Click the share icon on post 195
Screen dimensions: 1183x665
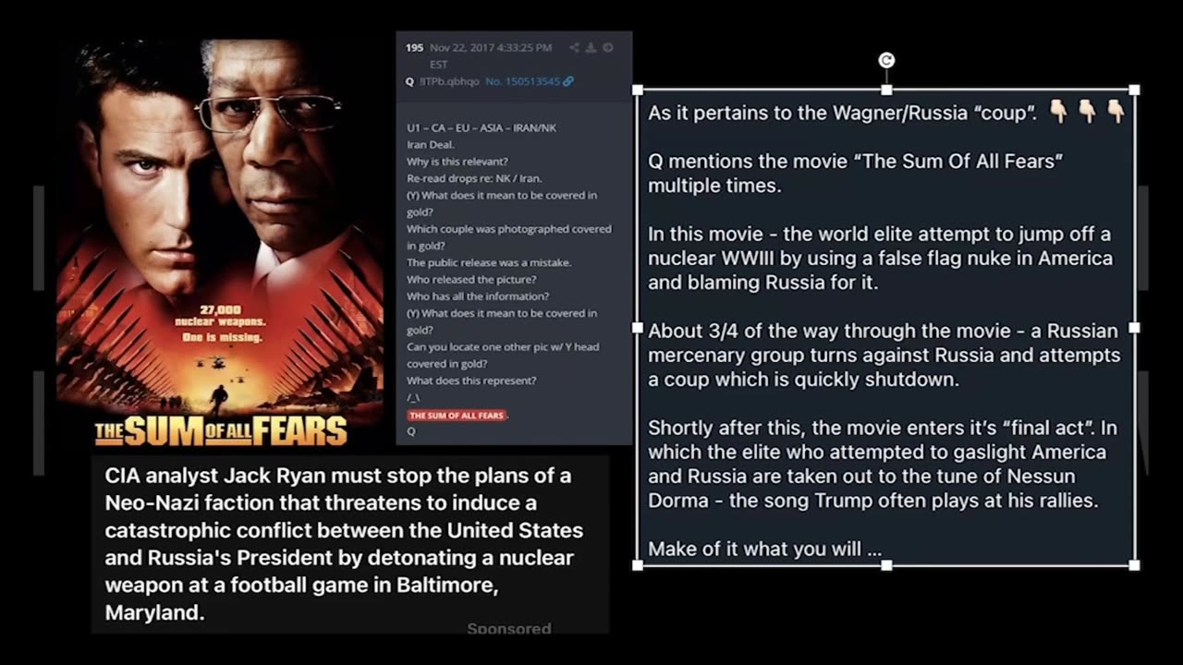[x=574, y=47]
